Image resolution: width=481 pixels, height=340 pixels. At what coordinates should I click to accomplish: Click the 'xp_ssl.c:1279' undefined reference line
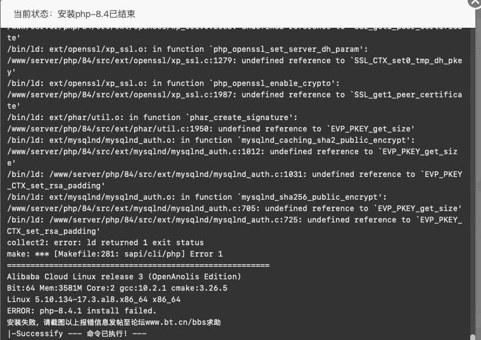235,66
